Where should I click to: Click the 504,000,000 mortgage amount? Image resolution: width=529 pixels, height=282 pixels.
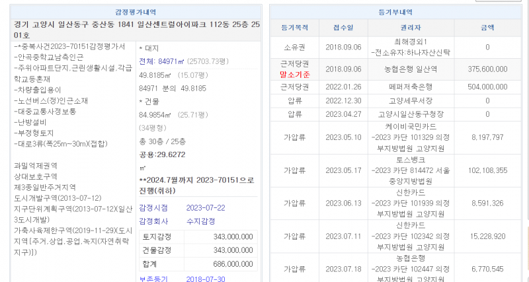(487, 87)
